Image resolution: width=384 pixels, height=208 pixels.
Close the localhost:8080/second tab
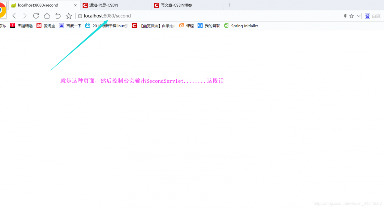click(x=75, y=5)
